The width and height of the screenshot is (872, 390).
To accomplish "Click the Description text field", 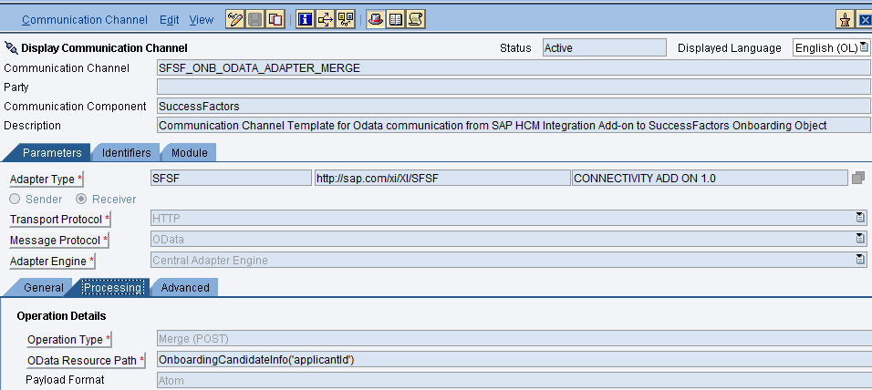I will [x=514, y=125].
